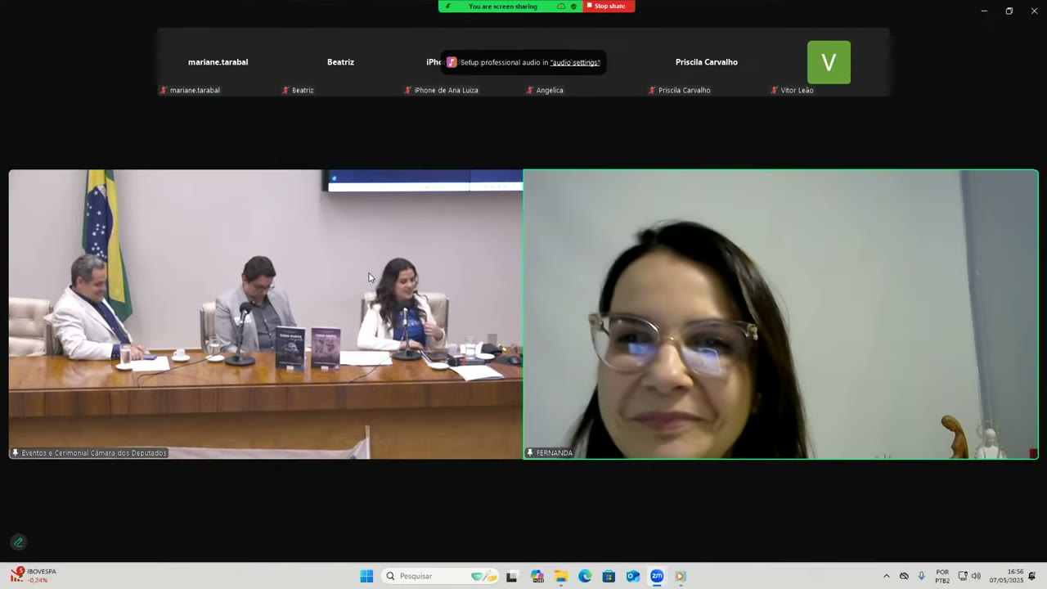
Task: Open the clock showing 16:56 07/05/2025
Action: pyautogui.click(x=1006, y=576)
